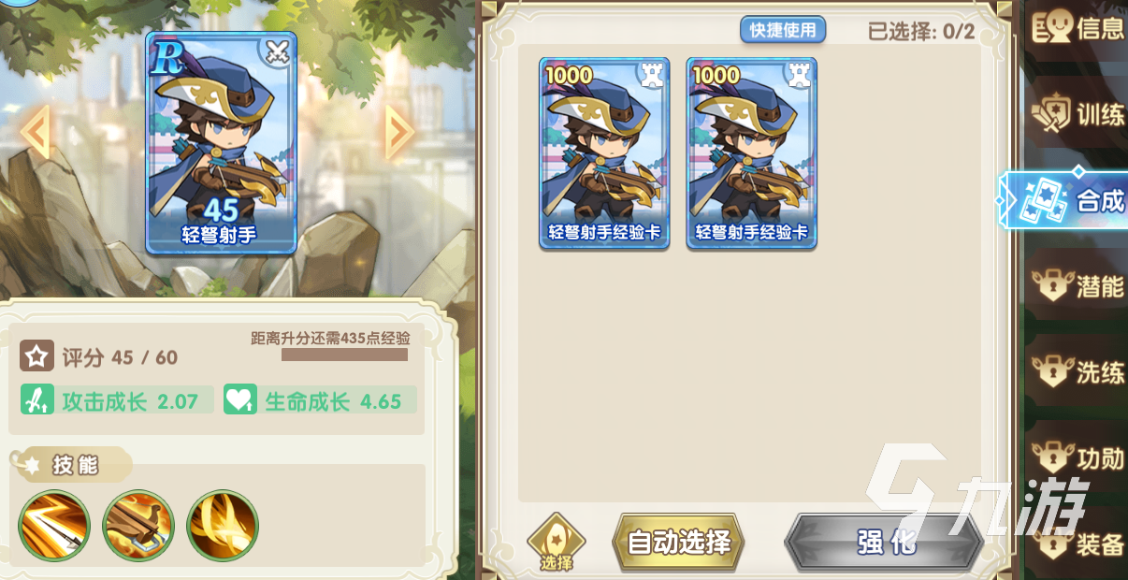Tap the hexagon 选择 star icon
The height and width of the screenshot is (580, 1128).
pos(557,543)
